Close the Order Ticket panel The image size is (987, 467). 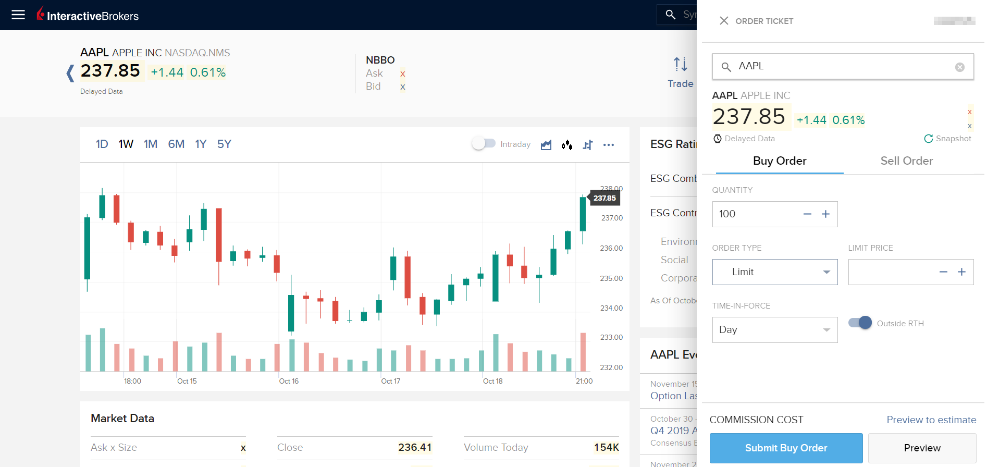click(x=724, y=21)
